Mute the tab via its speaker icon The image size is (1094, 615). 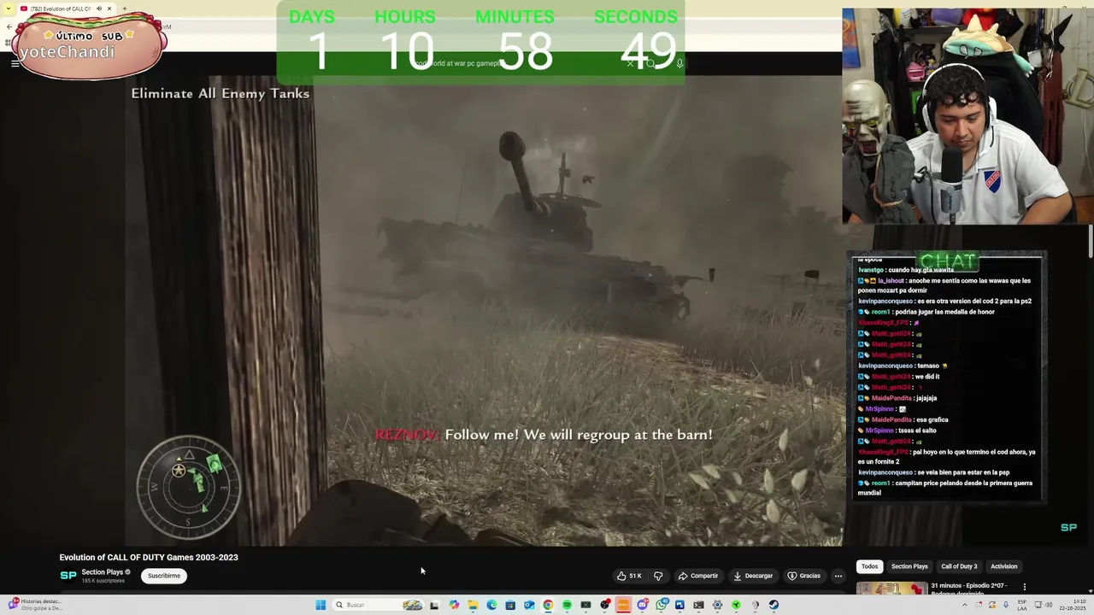coord(99,9)
